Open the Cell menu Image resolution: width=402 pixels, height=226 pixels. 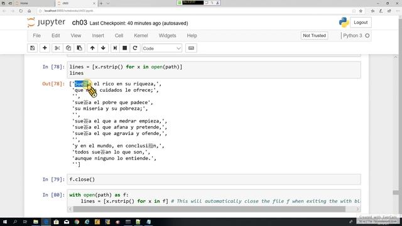[x=119, y=36]
